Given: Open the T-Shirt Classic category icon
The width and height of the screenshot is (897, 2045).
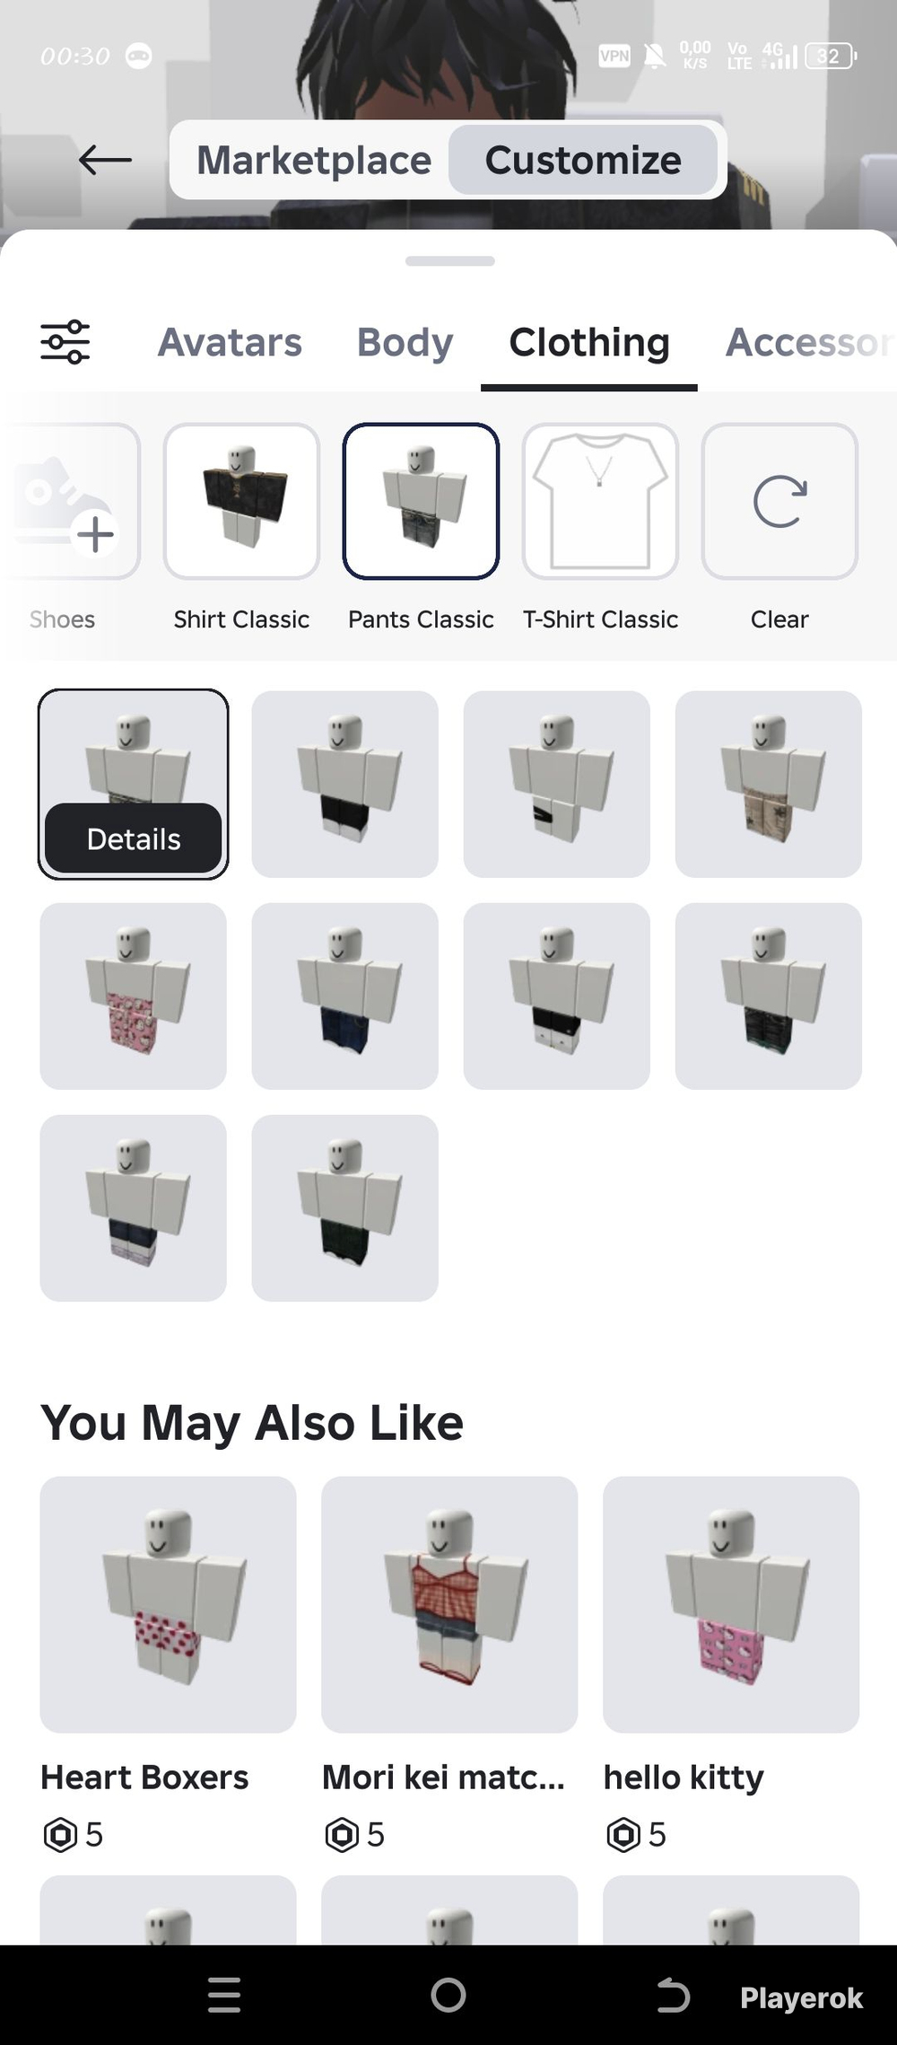Looking at the screenshot, I should [x=600, y=502].
